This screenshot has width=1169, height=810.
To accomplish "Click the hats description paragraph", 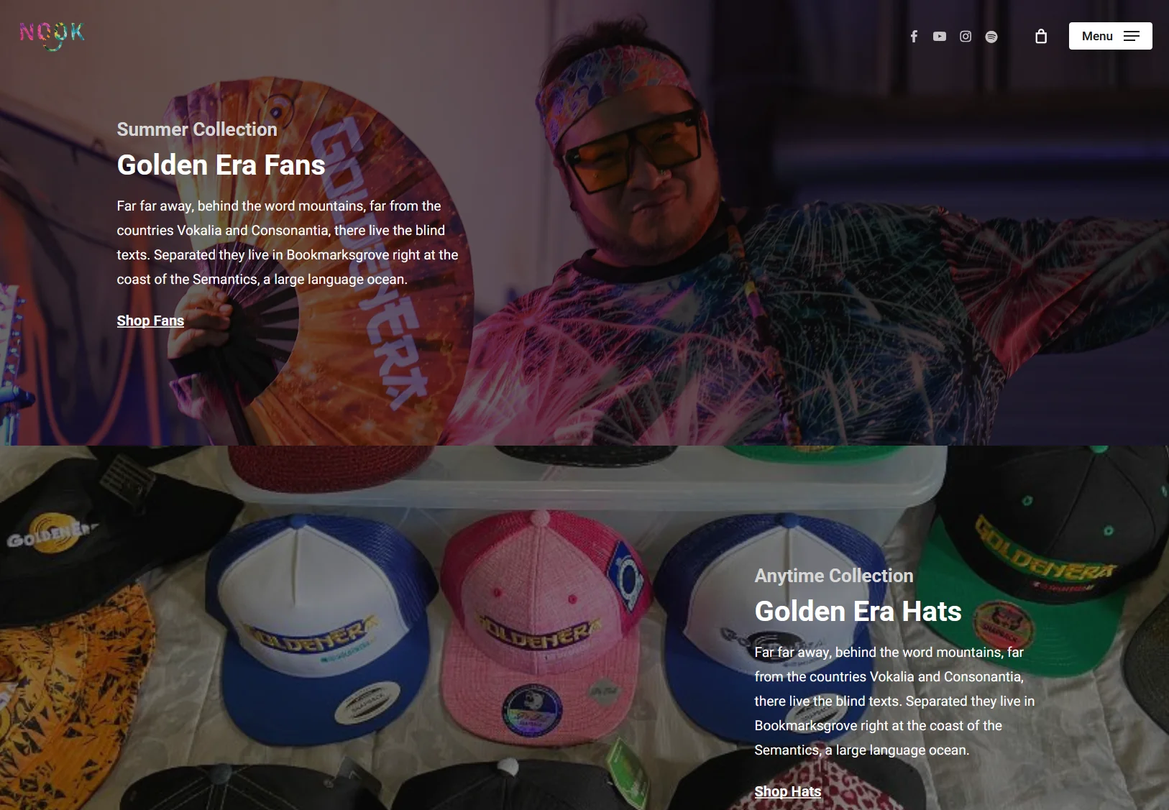I will [894, 701].
